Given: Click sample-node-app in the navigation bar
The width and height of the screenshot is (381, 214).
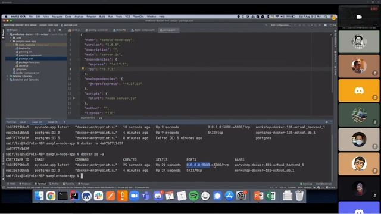Looking at the screenshot, I should pyautogui.click(x=49, y=25).
